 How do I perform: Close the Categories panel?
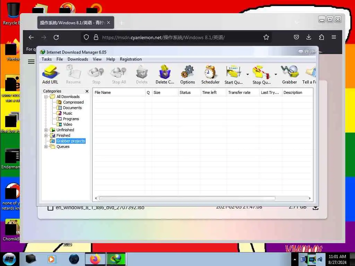click(87, 91)
